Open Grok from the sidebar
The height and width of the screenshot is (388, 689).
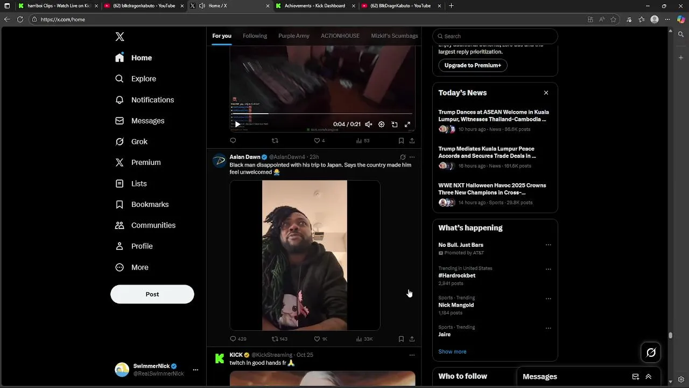[x=131, y=142]
